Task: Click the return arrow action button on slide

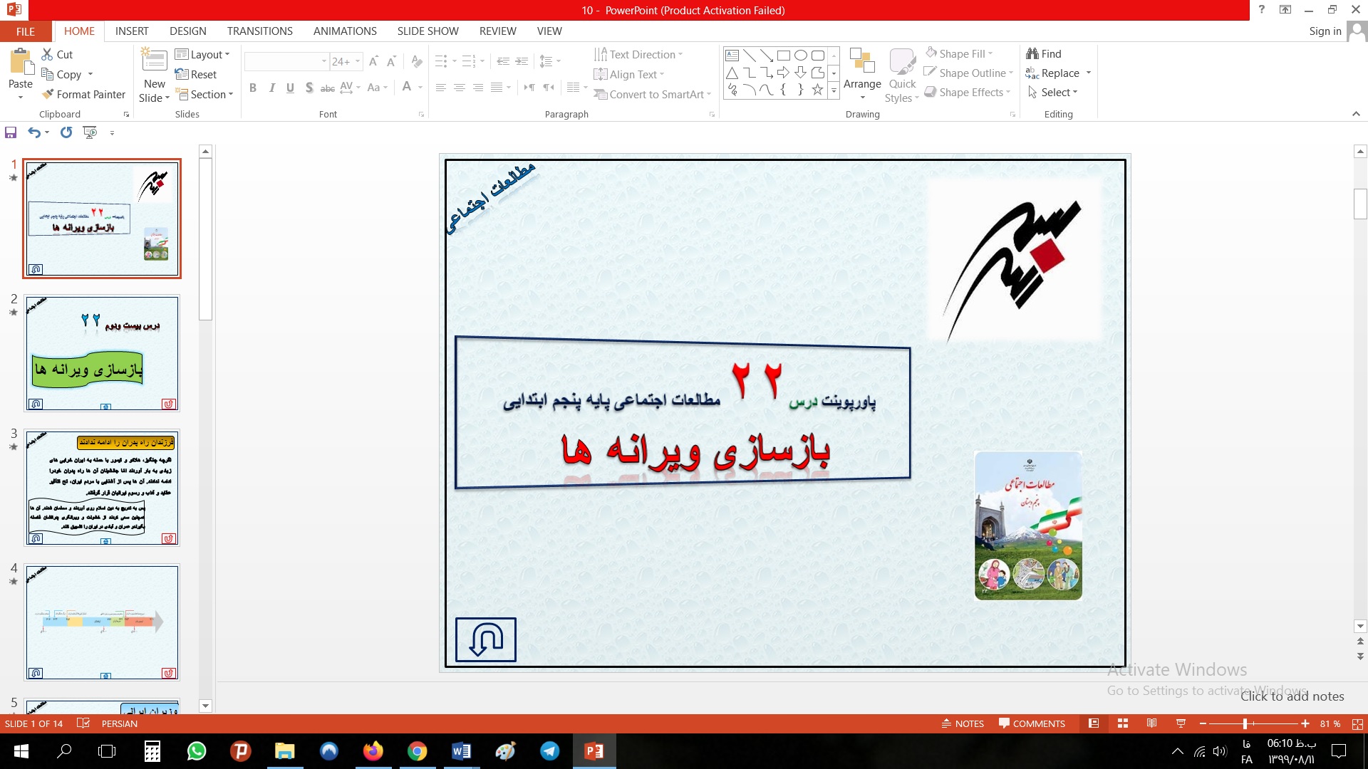Action: click(485, 639)
